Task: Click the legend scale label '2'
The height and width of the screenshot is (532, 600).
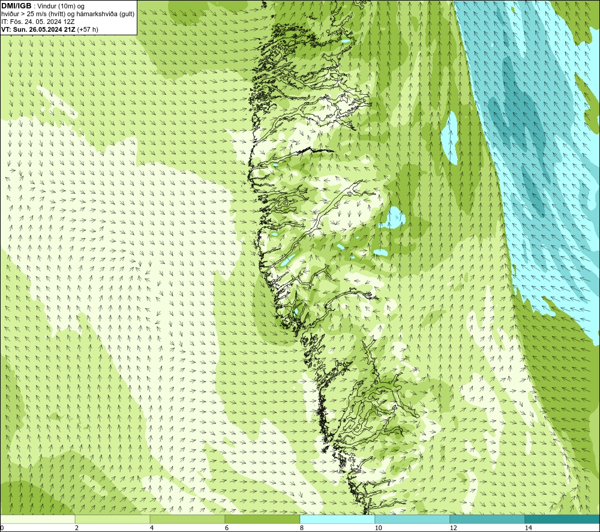Action: tap(77, 528)
